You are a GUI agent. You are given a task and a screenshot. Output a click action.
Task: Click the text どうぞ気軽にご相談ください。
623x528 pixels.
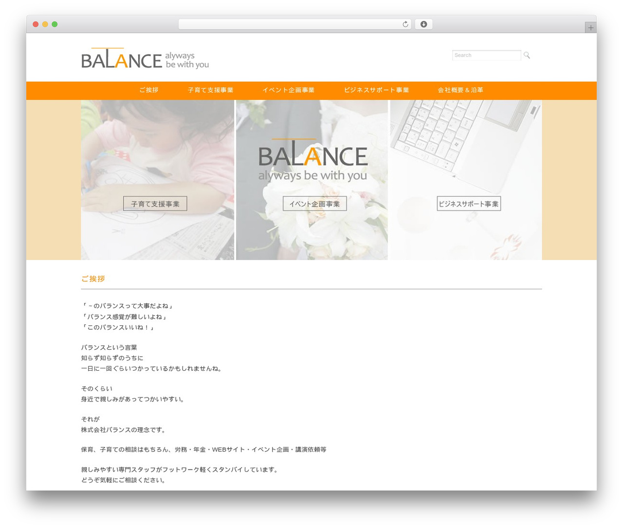click(x=125, y=480)
